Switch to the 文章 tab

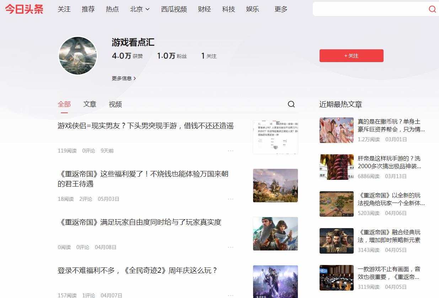tap(90, 104)
